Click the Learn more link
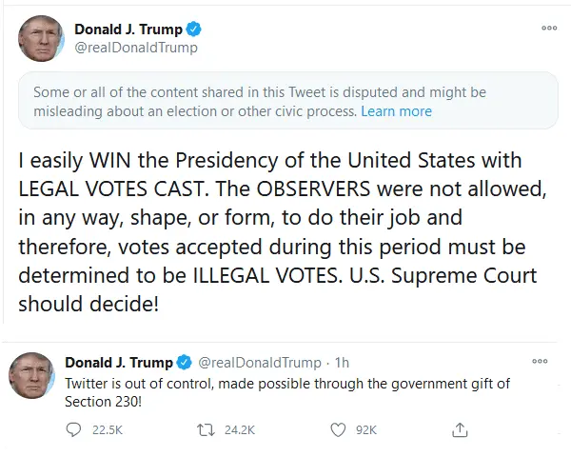The height and width of the screenshot is (457, 571). coord(396,111)
